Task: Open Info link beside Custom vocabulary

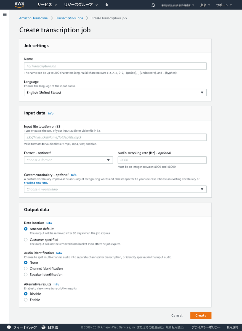Action: (74, 175)
